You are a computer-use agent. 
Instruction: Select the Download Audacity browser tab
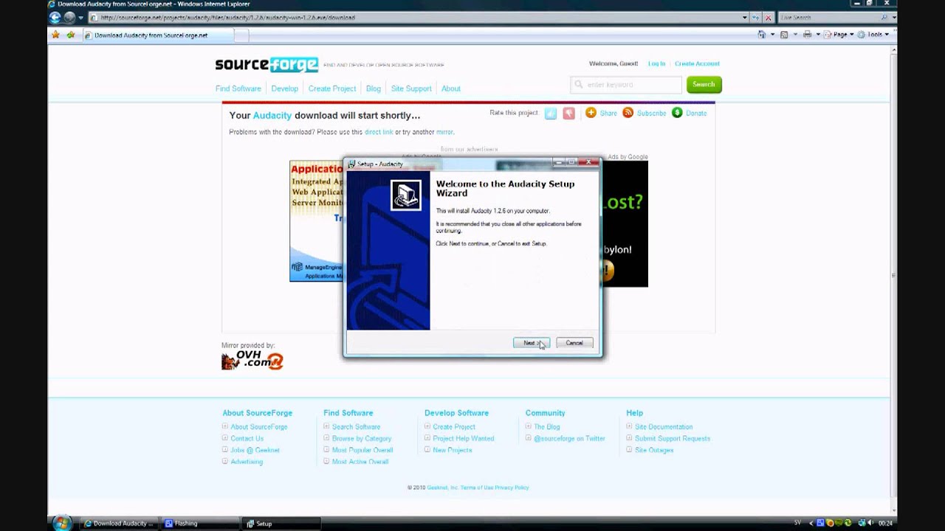(157, 35)
